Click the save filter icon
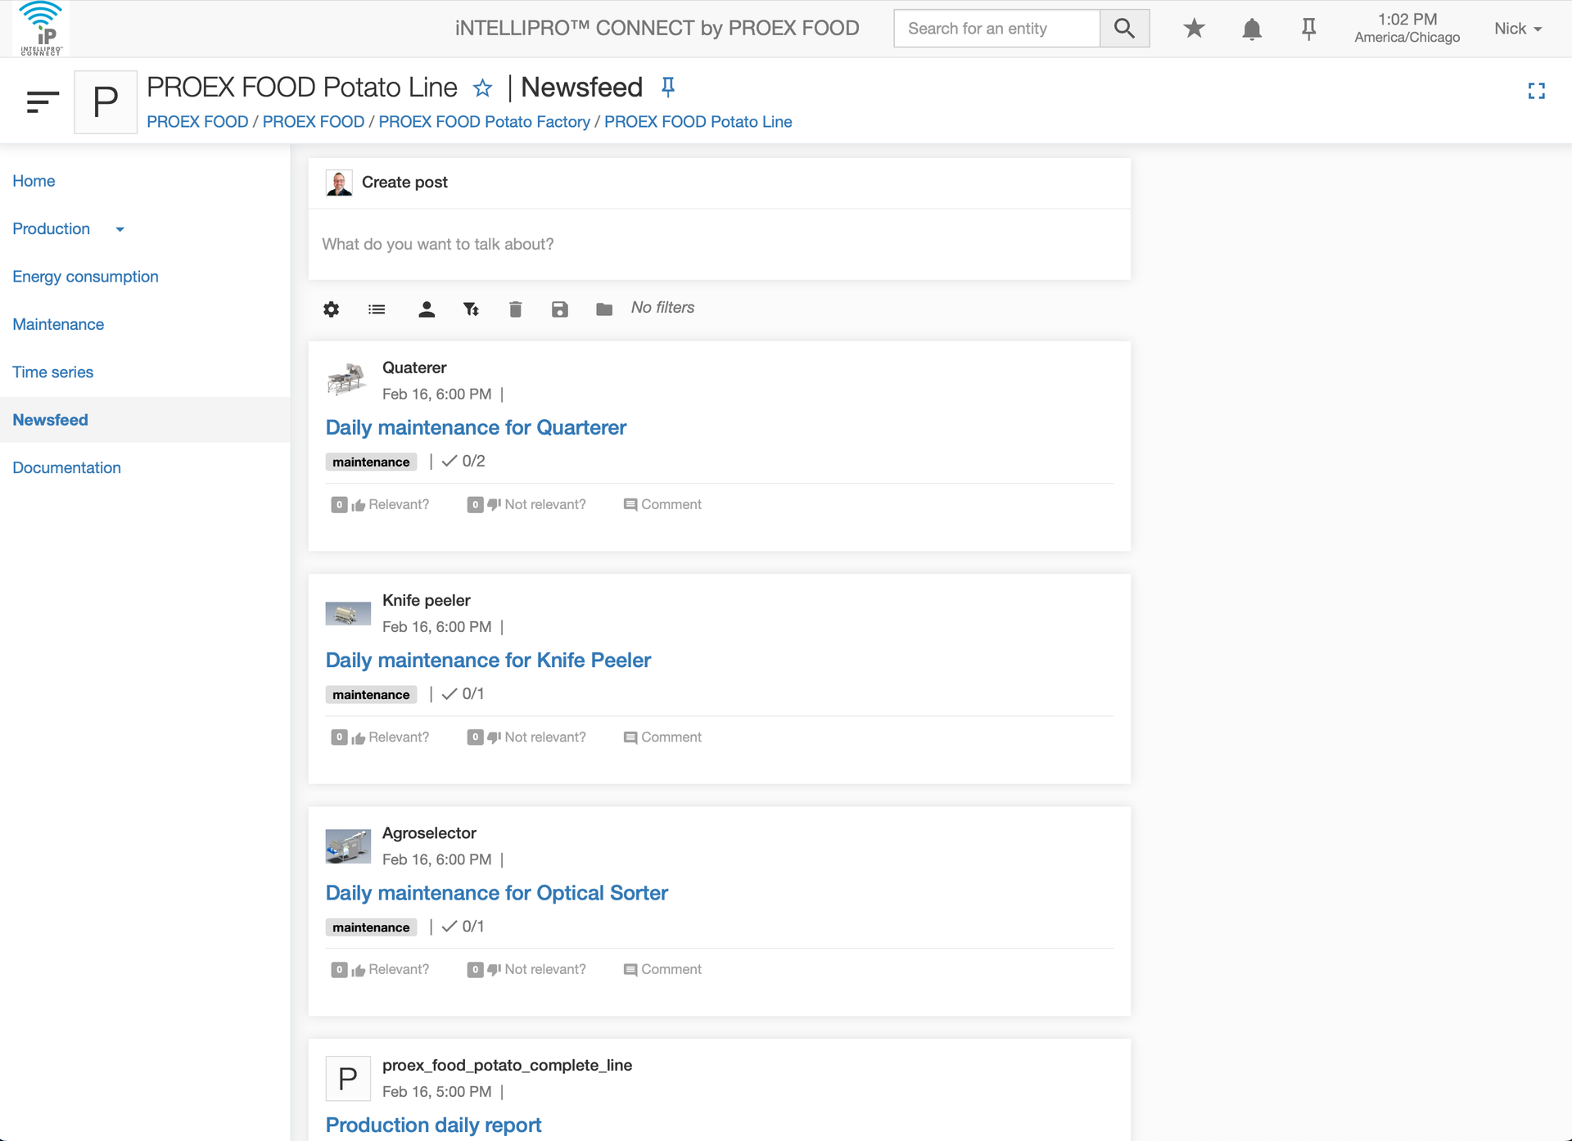The height and width of the screenshot is (1141, 1572). coord(560,309)
